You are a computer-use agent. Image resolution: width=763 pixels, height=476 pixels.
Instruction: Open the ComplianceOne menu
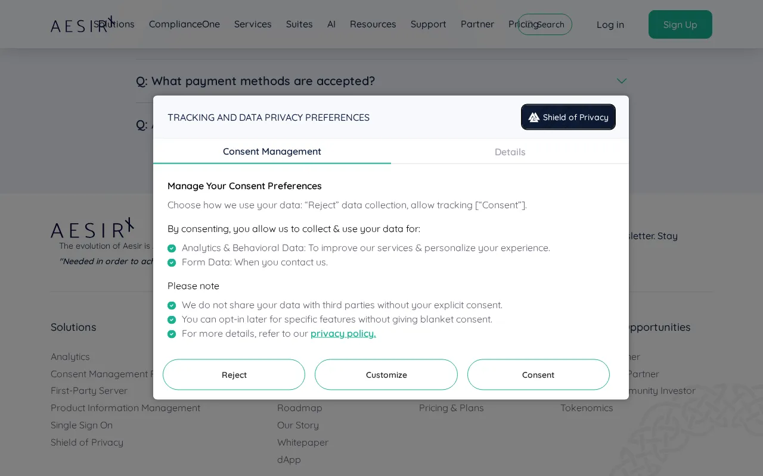pyautogui.click(x=184, y=24)
